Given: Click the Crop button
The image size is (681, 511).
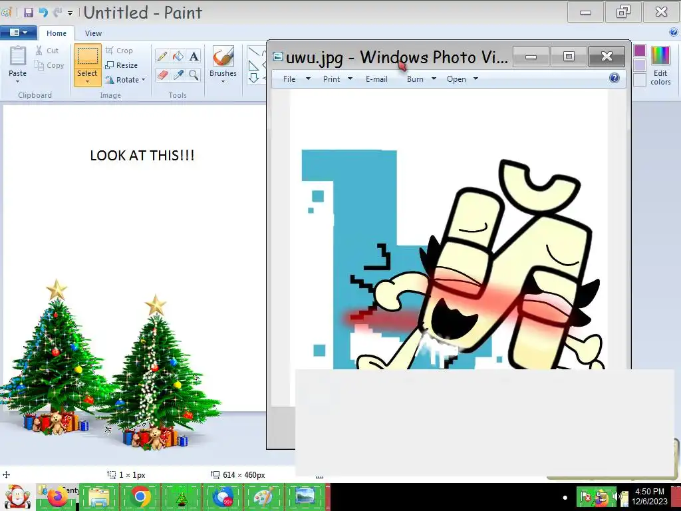Looking at the screenshot, I should [119, 51].
